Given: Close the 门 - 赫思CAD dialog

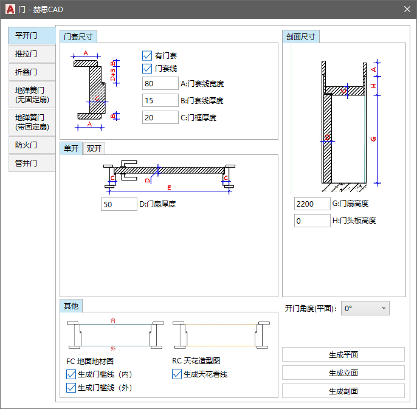Looking at the screenshot, I should click(407, 9).
